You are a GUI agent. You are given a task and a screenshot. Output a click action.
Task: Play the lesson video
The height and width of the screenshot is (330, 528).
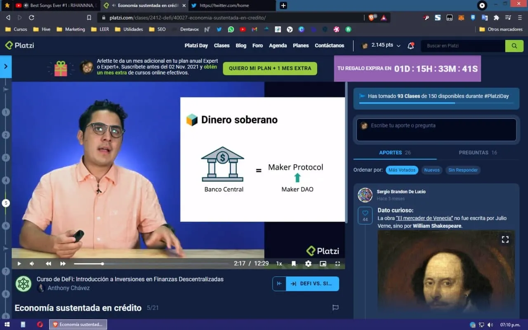19,264
